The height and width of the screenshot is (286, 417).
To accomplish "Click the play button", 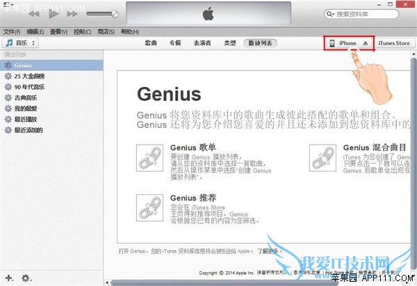I will tap(54, 14).
